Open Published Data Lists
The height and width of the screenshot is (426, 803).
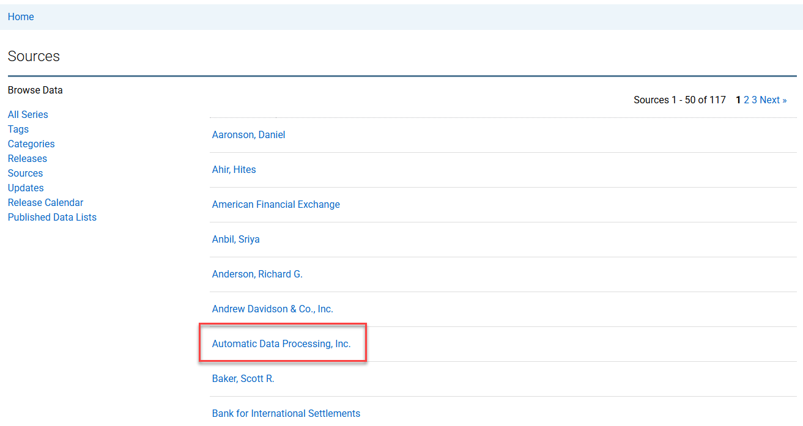pyautogui.click(x=52, y=218)
